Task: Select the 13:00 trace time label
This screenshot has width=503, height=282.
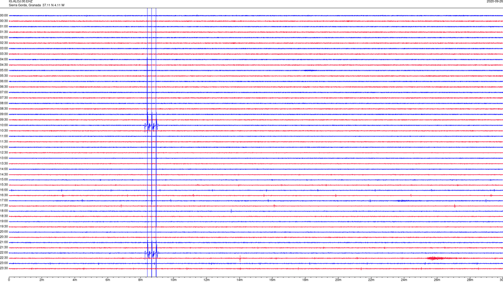Action: (x=4, y=158)
